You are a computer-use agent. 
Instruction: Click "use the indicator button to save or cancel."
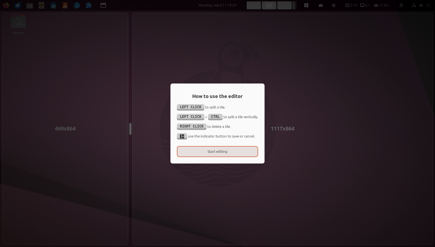pos(222,136)
